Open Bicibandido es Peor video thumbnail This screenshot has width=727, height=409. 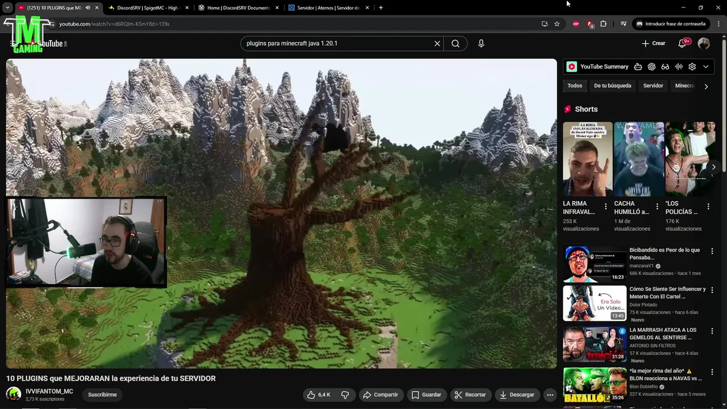point(595,264)
